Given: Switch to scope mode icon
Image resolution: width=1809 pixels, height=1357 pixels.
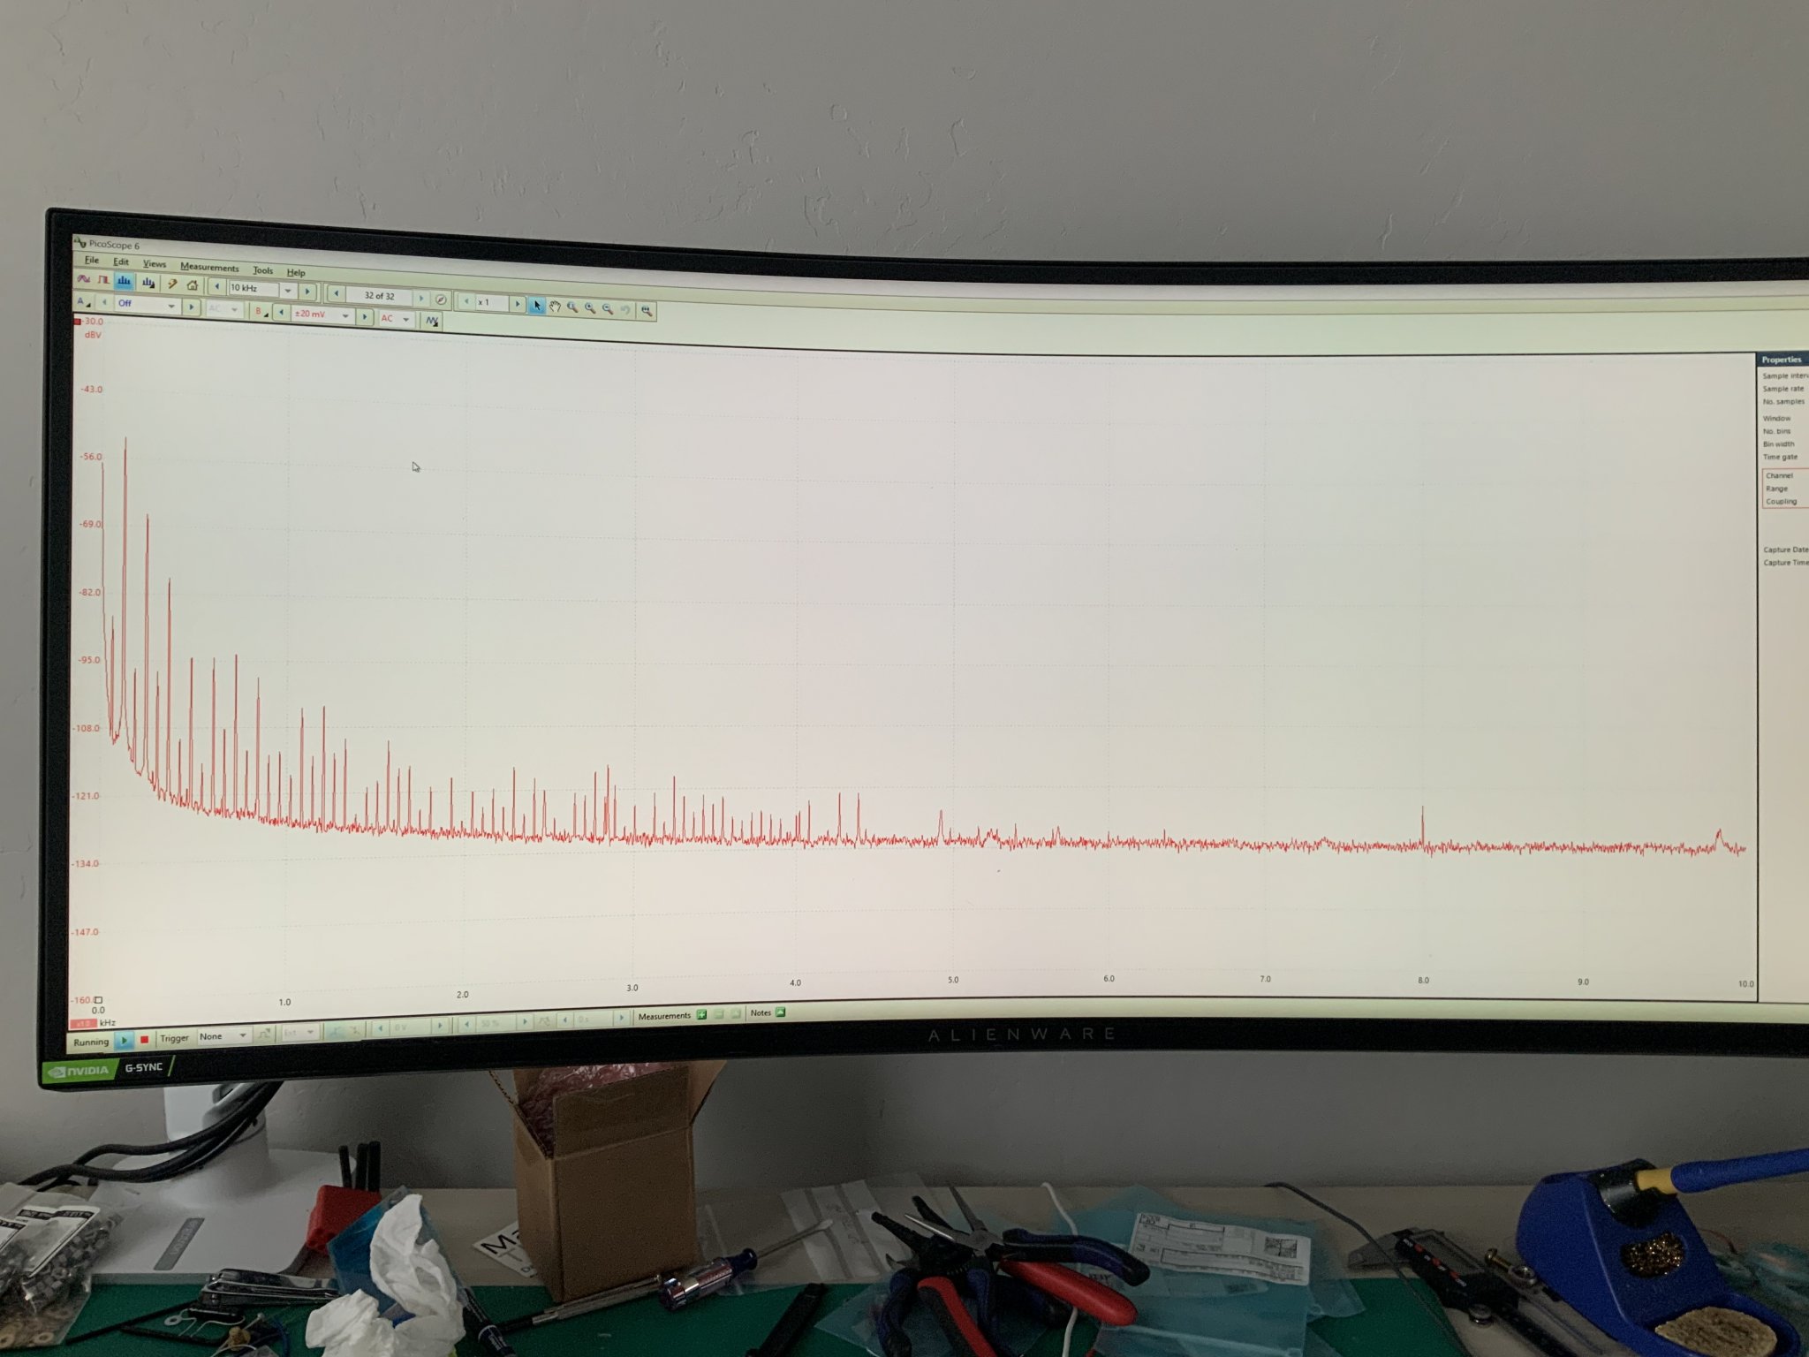Looking at the screenshot, I should [83, 279].
